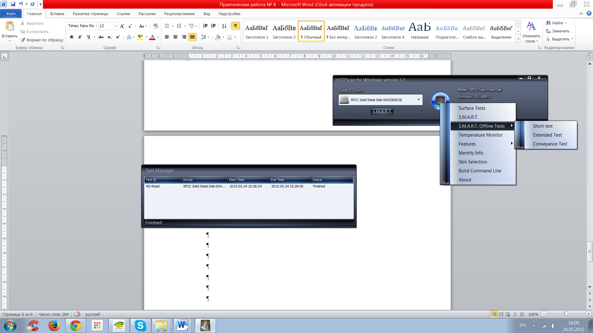Switch to the Вставка tab
Screen dimensions: 593x333
pyautogui.click(x=57, y=14)
